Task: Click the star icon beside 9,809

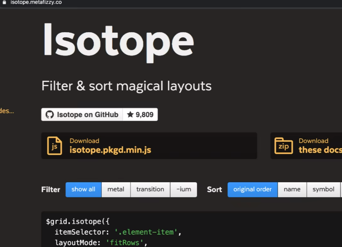Action: tap(130, 114)
